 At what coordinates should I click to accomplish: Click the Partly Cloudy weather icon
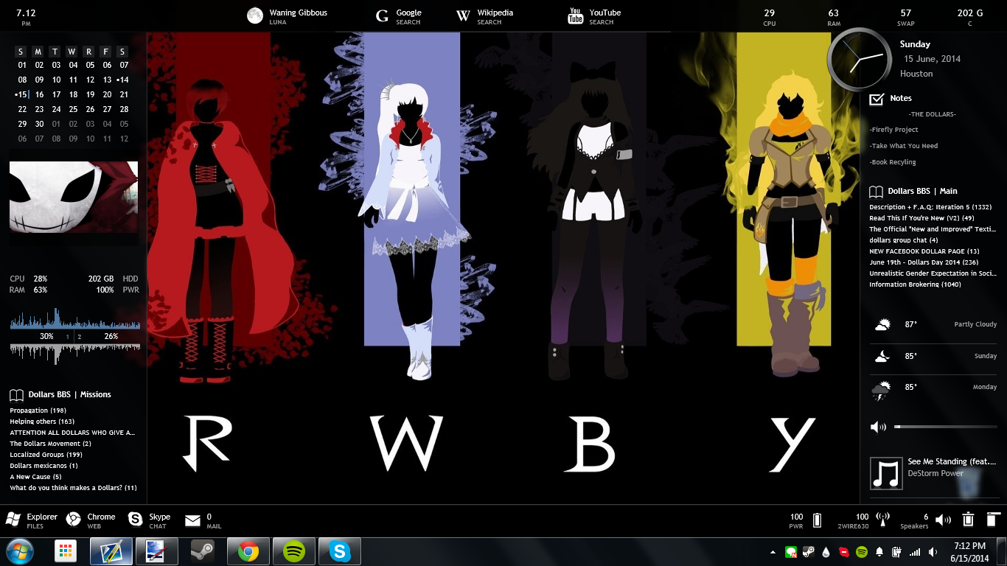(882, 325)
